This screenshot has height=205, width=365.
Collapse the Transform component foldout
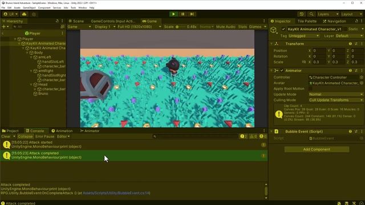(271, 44)
